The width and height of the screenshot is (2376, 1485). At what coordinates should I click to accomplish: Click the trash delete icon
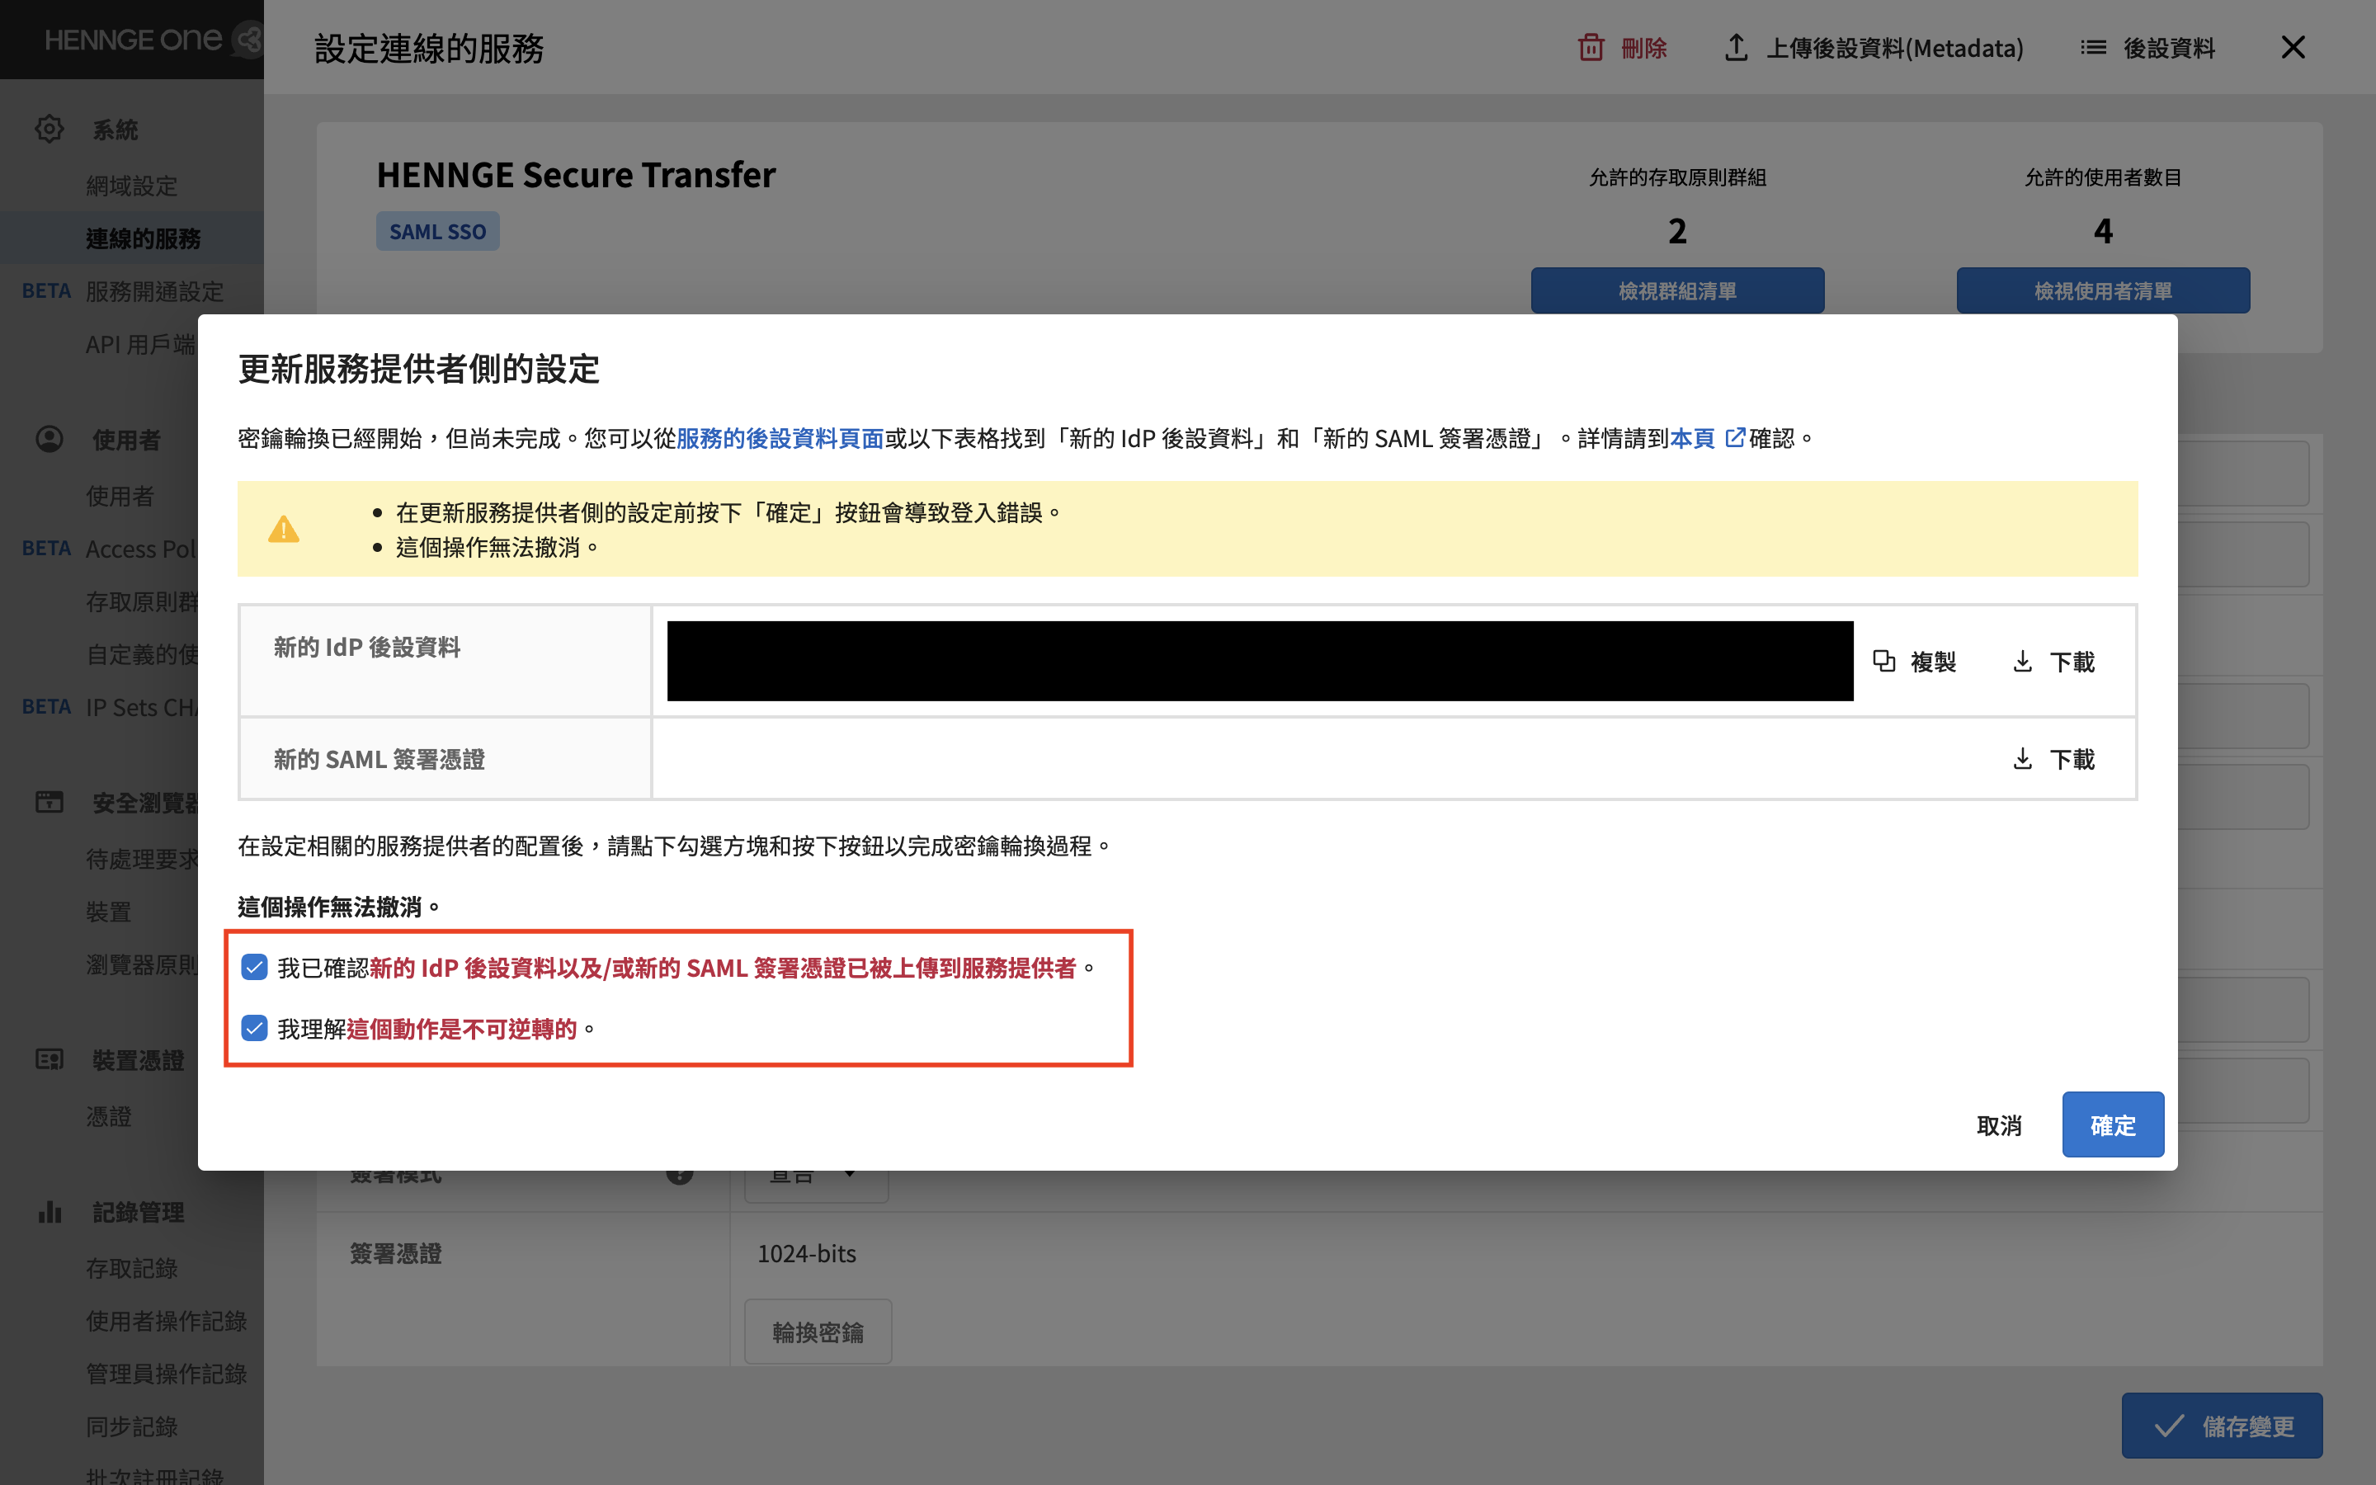[1591, 47]
